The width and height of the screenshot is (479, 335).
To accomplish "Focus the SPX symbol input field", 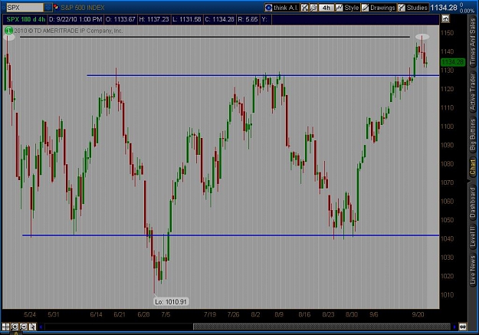I will pyautogui.click(x=25, y=8).
